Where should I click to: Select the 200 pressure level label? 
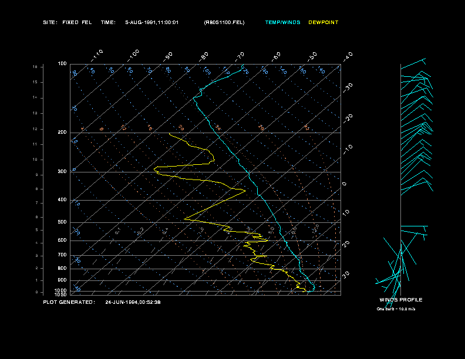[x=62, y=133]
